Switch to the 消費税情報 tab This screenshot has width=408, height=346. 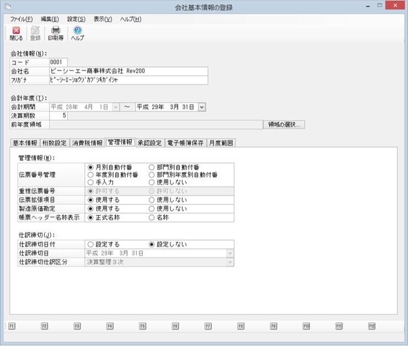(x=87, y=143)
